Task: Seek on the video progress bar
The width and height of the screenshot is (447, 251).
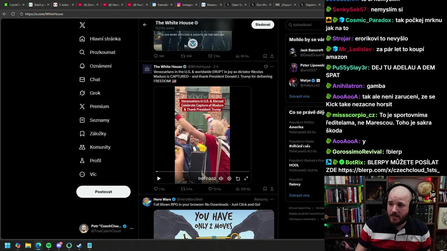Action: [x=203, y=172]
